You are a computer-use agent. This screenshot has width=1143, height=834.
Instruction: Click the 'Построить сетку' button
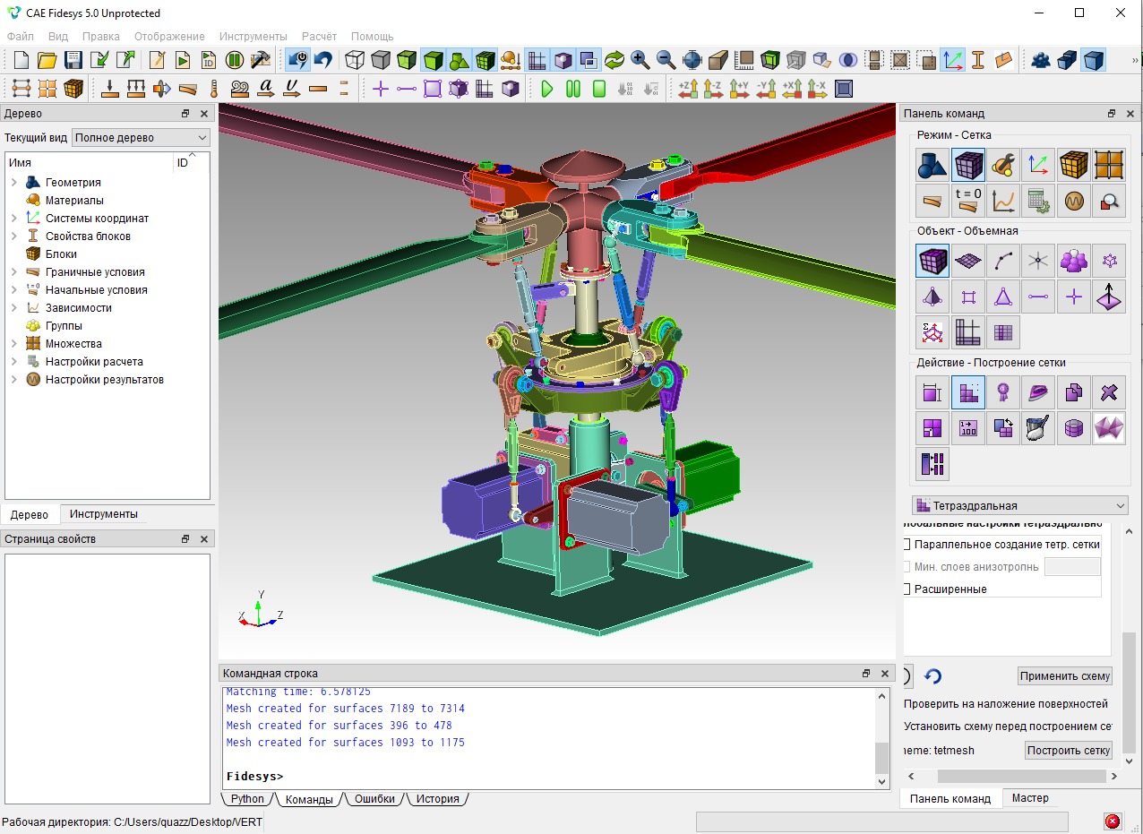[x=1068, y=751]
